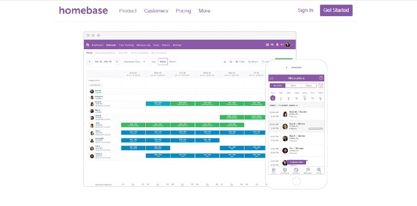
Task: Open Team in the purple nav bar
Action: click(156, 45)
